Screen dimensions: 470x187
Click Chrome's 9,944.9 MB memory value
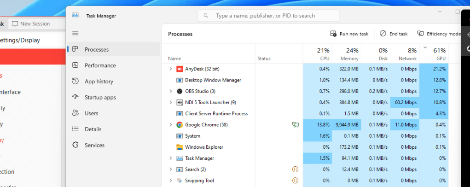(x=347, y=125)
